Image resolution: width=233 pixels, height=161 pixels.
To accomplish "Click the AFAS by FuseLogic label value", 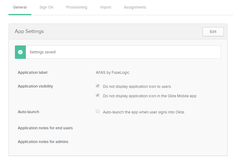I will click(x=113, y=73).
